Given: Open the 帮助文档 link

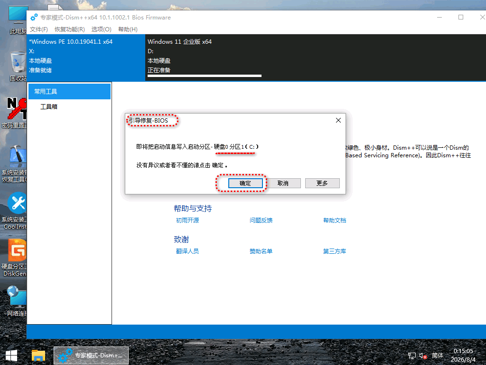Looking at the screenshot, I should point(335,221).
